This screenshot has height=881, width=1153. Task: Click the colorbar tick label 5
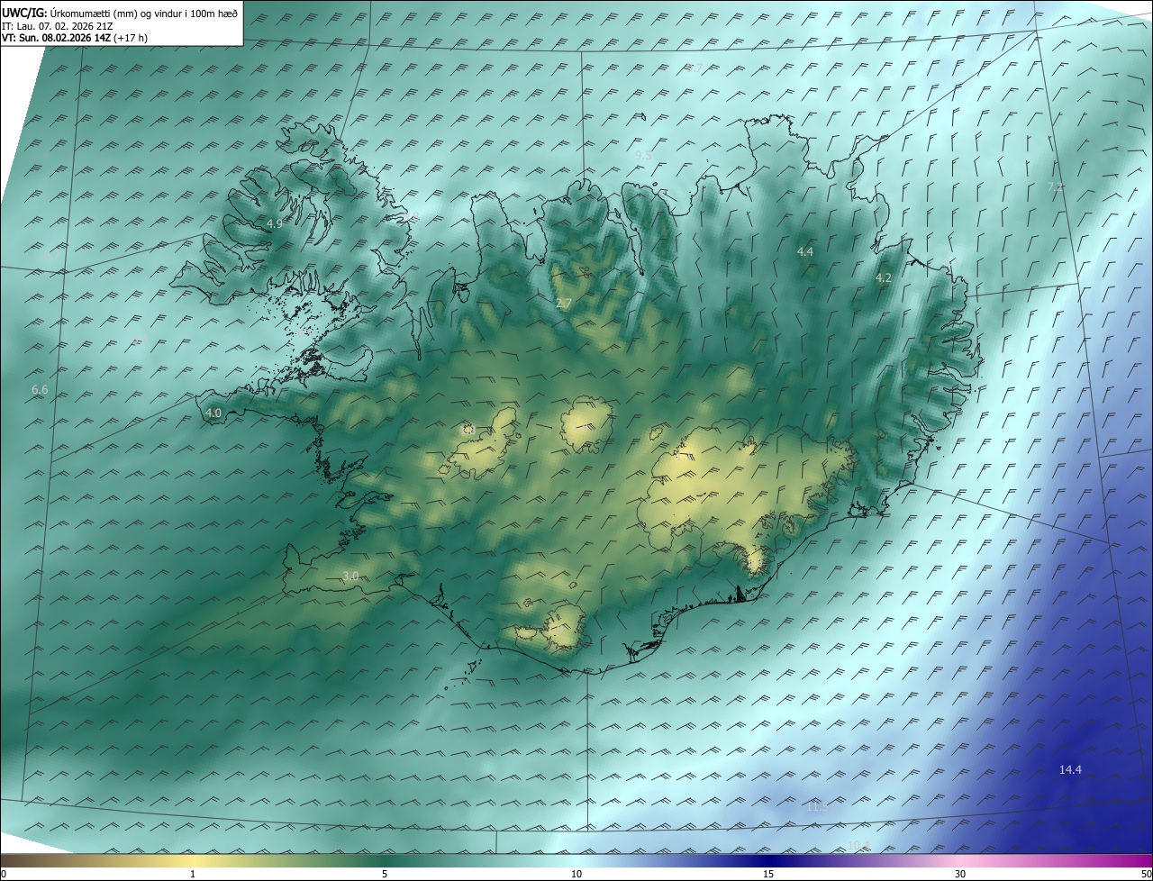[385, 874]
